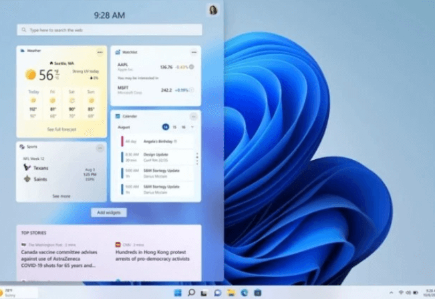Select Saturday's forecast column
This screenshot has height=299, width=435.
coord(72,104)
